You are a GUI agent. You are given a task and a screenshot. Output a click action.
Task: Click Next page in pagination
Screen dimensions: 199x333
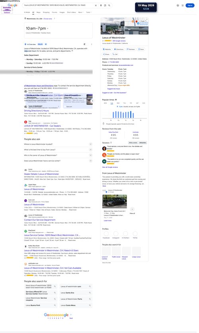71,318
